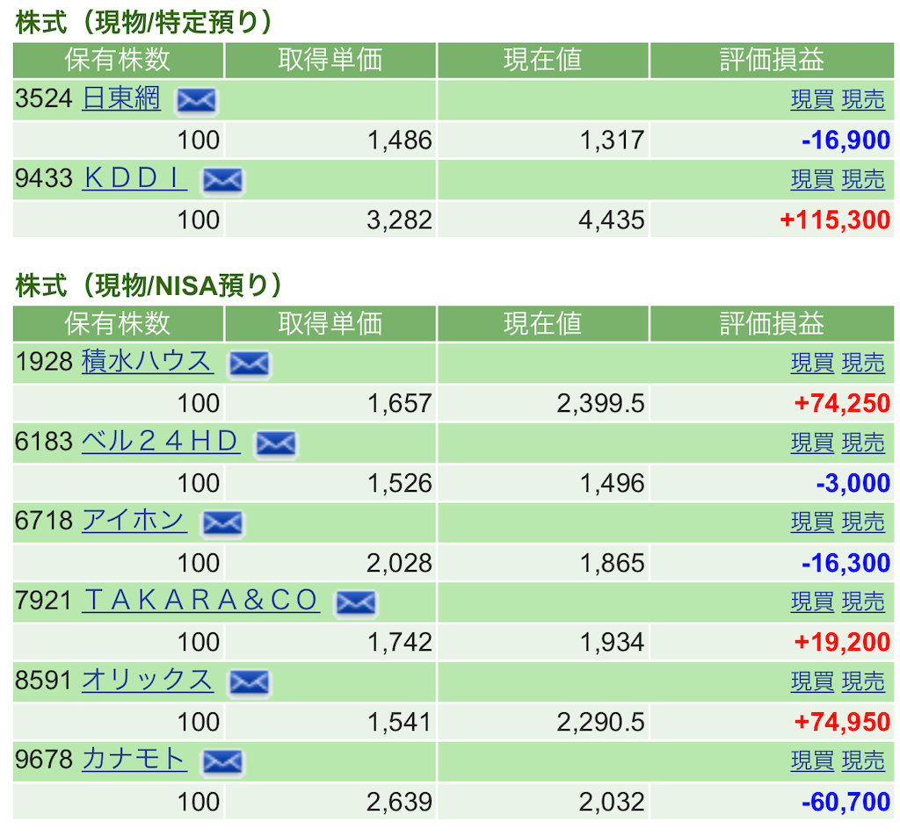Click 現売 for ベル24HD
This screenshot has width=900, height=836.
[863, 443]
